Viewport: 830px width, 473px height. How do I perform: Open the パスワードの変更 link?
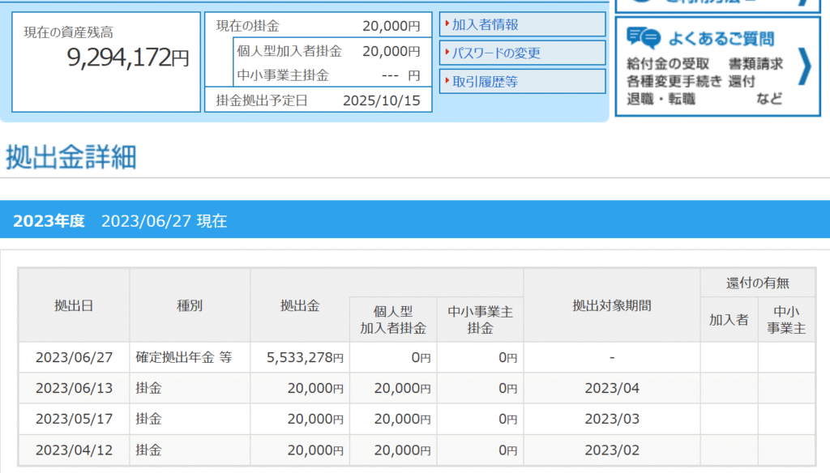(x=496, y=53)
